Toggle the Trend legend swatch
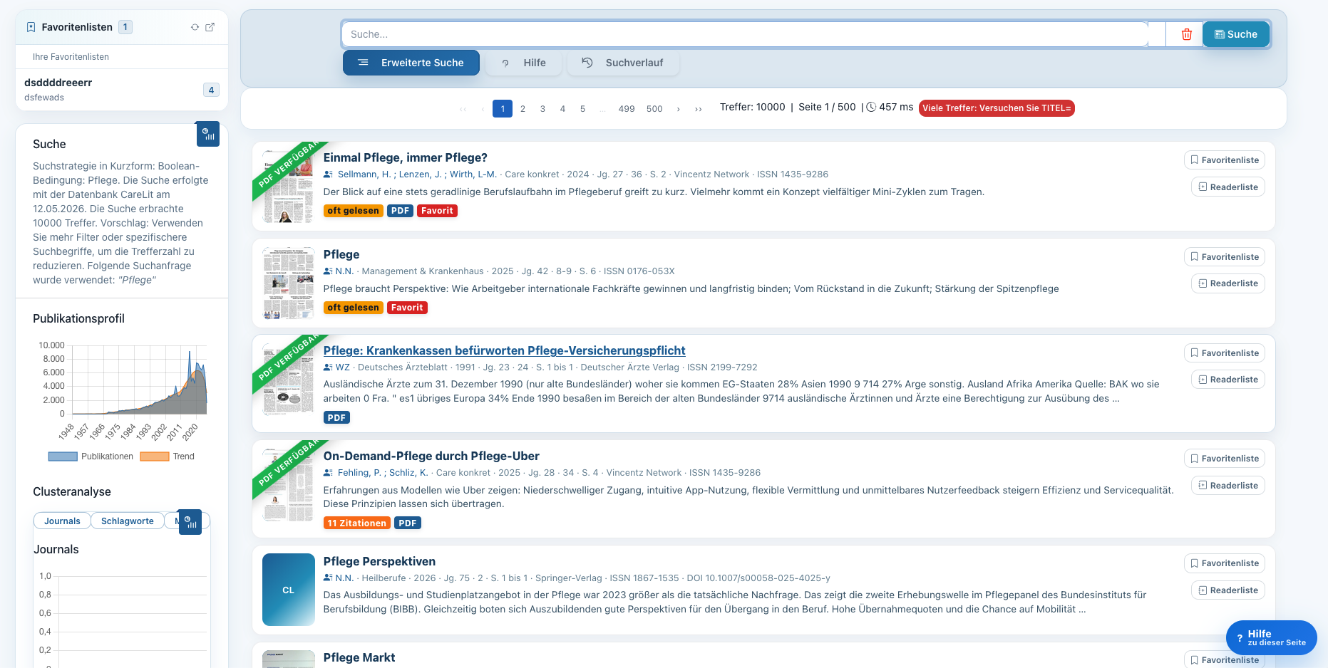The width and height of the screenshot is (1328, 668). pos(155,456)
